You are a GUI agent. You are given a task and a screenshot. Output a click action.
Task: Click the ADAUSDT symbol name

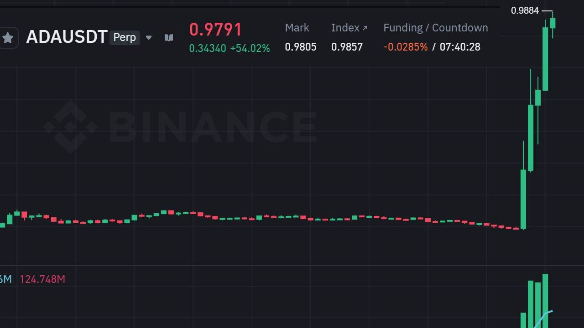click(x=67, y=37)
